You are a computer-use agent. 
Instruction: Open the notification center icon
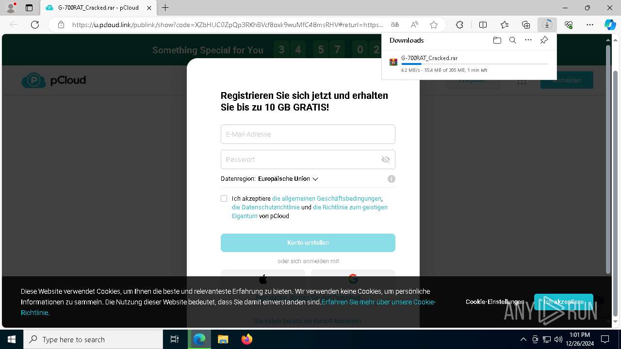point(605,339)
